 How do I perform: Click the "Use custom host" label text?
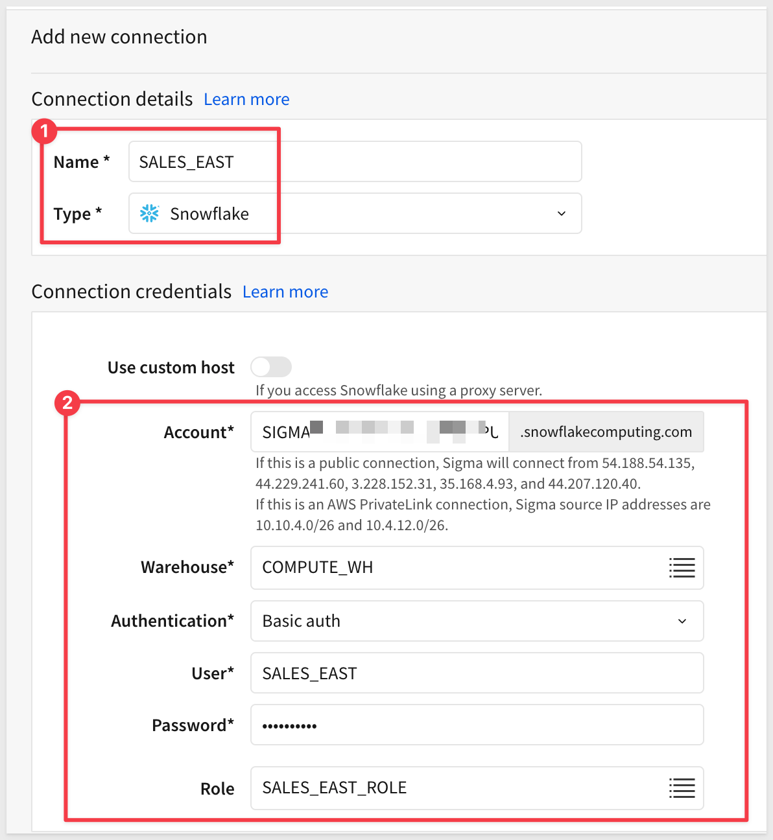[171, 367]
